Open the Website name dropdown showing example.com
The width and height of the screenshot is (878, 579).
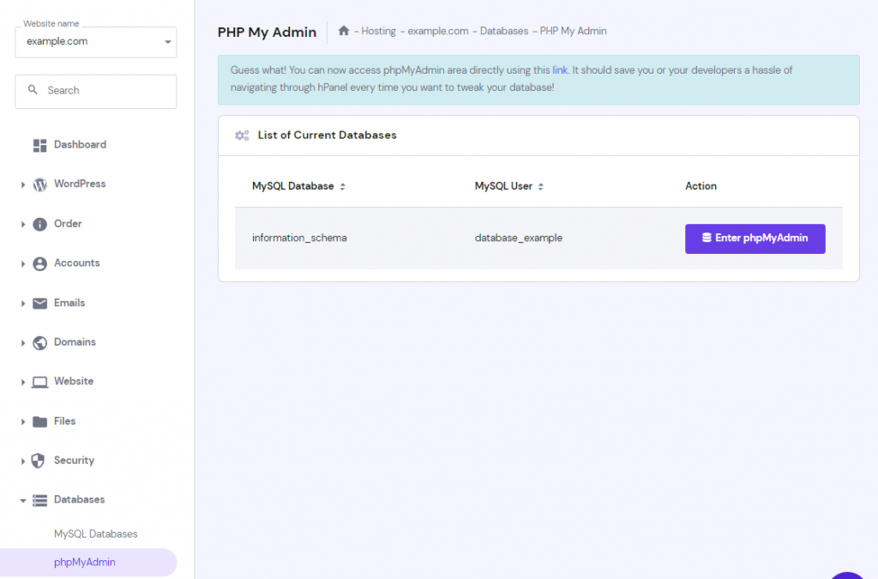pos(95,40)
